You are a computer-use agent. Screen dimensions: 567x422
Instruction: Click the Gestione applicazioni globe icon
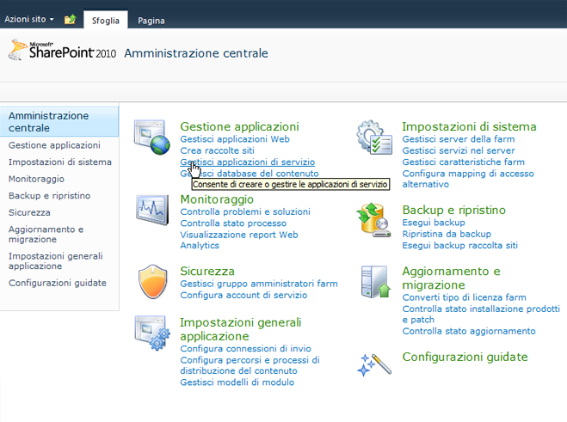point(152,138)
